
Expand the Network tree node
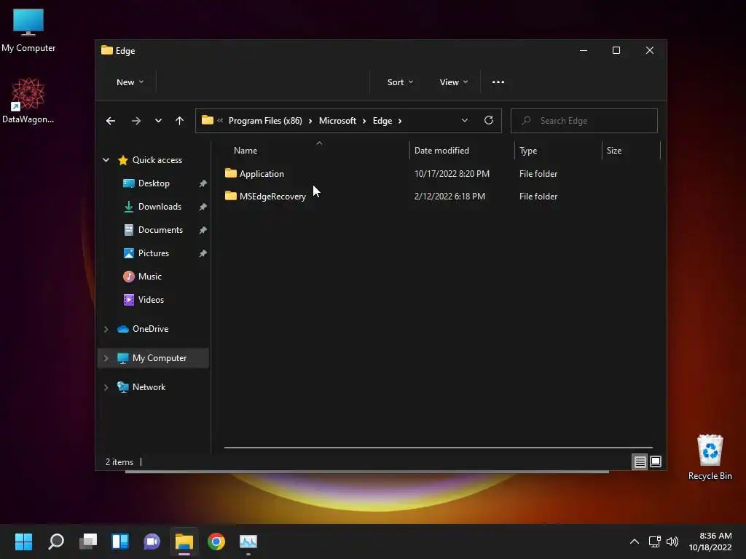tap(106, 387)
